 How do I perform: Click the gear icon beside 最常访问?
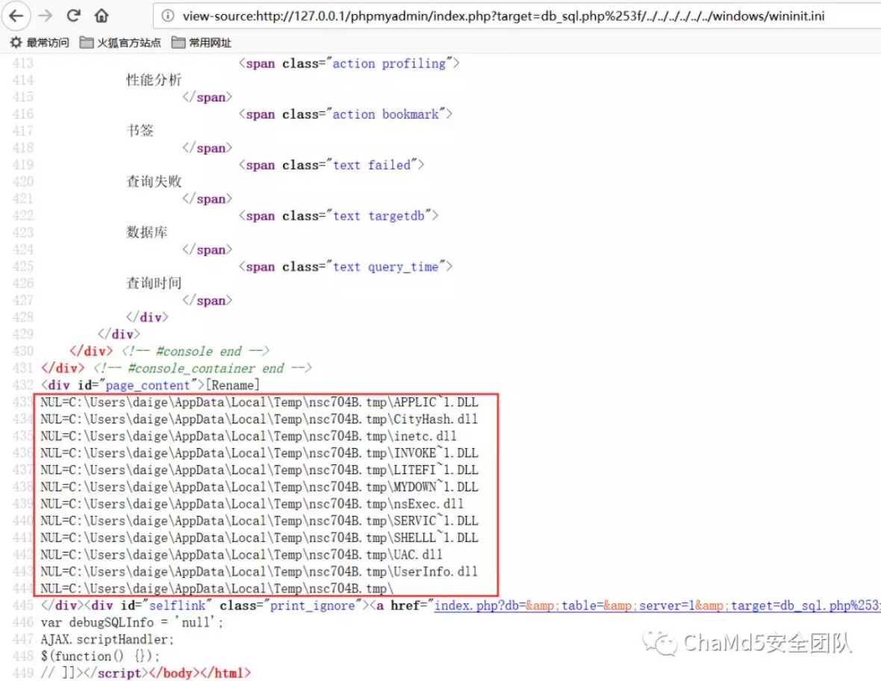pyautogui.click(x=16, y=43)
